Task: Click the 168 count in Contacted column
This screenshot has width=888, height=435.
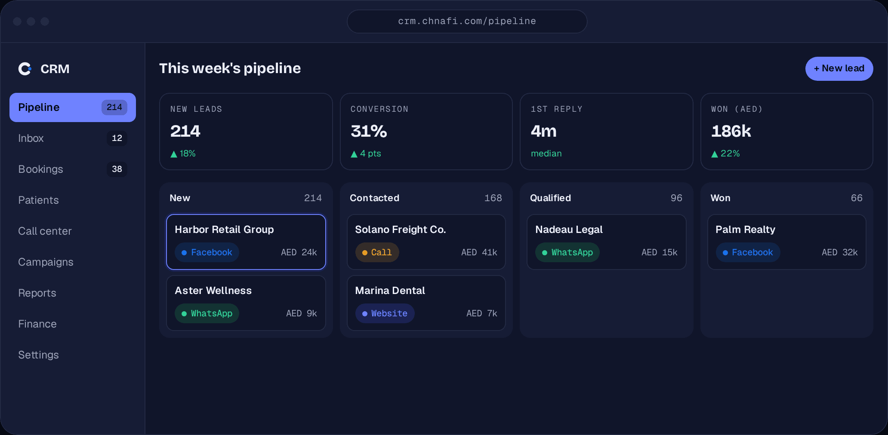Action: click(x=493, y=198)
